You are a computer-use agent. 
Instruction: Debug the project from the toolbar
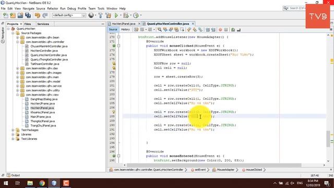coord(126,15)
